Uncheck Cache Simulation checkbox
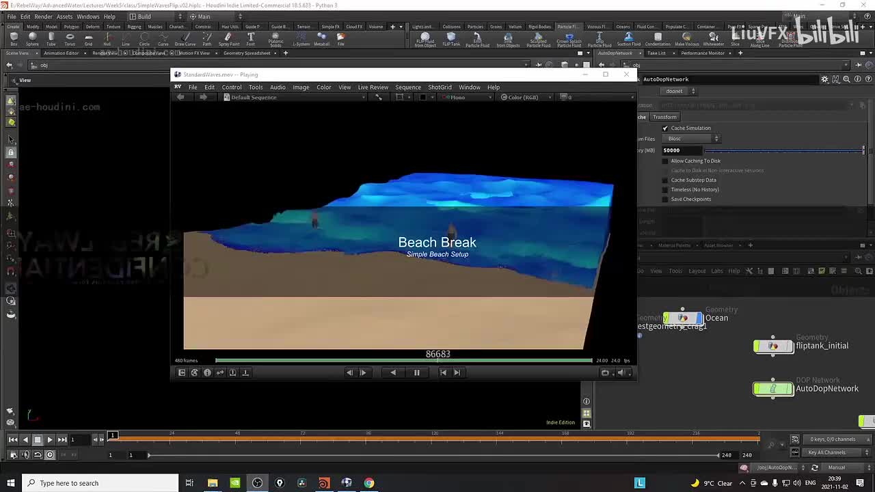875x492 pixels. pos(665,128)
